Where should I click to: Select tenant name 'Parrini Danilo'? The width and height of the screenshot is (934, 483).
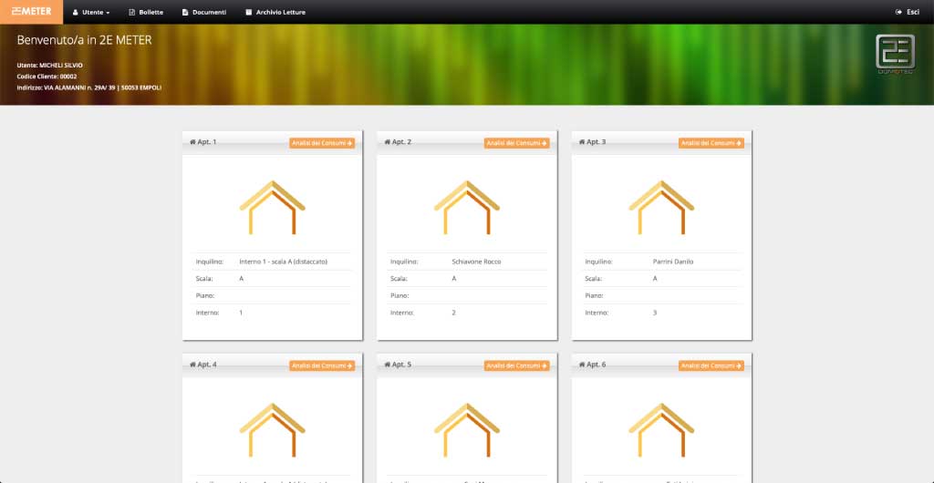[x=673, y=262]
